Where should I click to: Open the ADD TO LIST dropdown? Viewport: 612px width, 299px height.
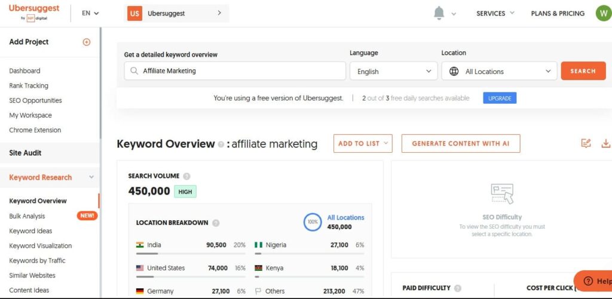pyautogui.click(x=363, y=143)
